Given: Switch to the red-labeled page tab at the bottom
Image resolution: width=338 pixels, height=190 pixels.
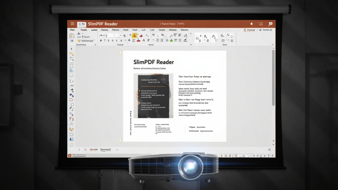Looking at the screenshot, I should [x=94, y=149].
